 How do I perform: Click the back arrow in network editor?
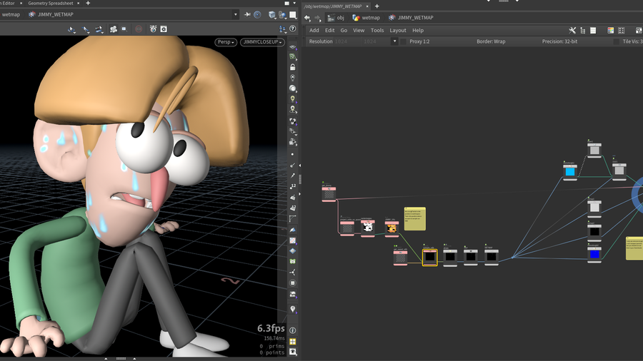pyautogui.click(x=307, y=18)
